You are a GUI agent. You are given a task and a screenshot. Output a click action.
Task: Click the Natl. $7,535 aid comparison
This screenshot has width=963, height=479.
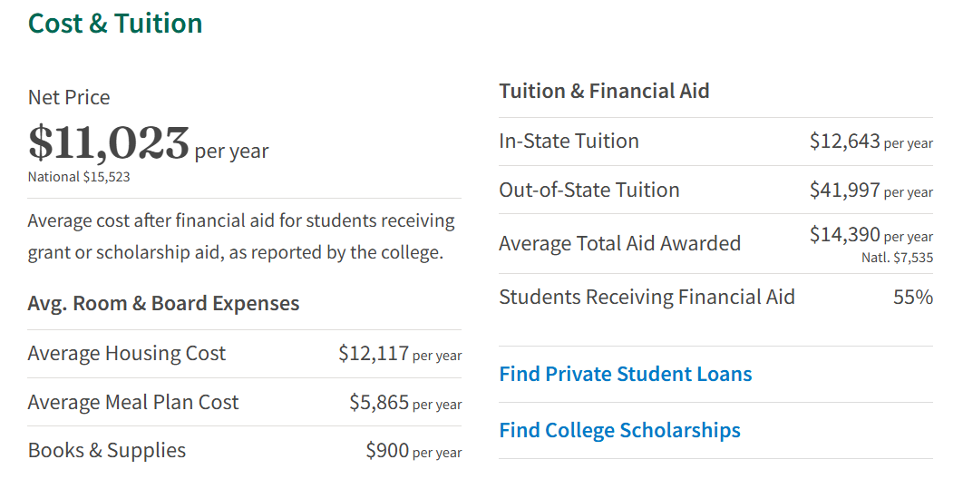[897, 258]
